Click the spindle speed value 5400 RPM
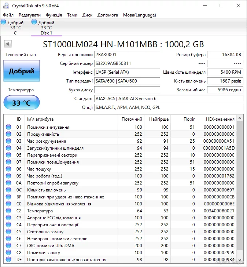The width and height of the screenshot is (247, 267). click(x=225, y=72)
